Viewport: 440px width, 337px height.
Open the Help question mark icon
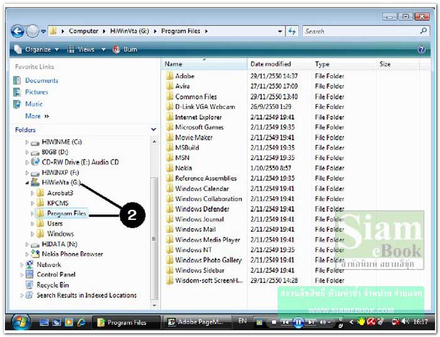421,49
